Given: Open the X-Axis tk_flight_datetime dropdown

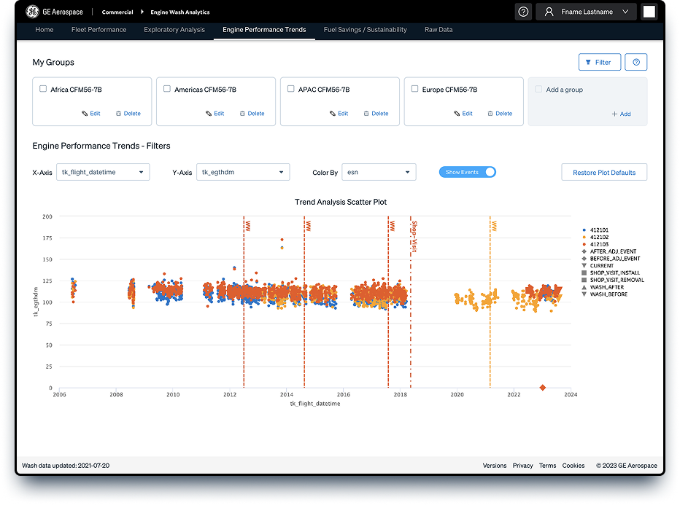Looking at the screenshot, I should [103, 172].
